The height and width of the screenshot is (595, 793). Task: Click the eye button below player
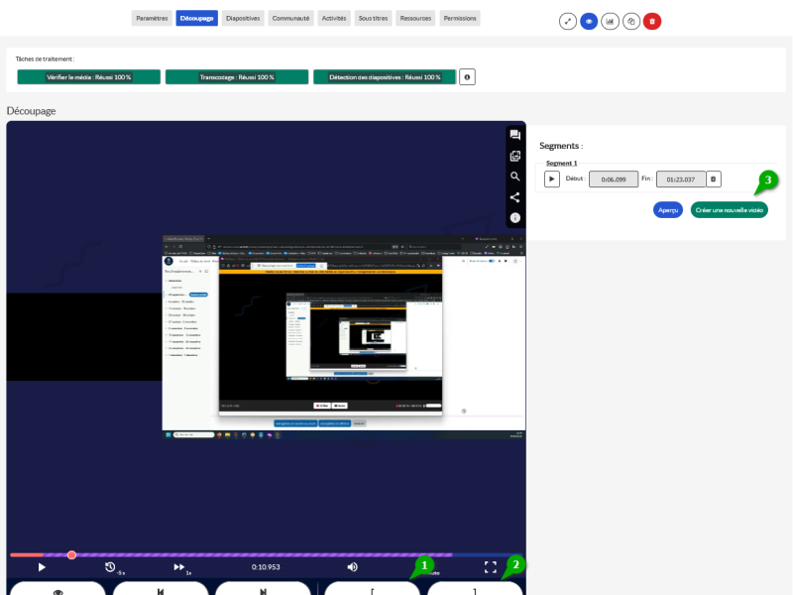pyautogui.click(x=57, y=589)
